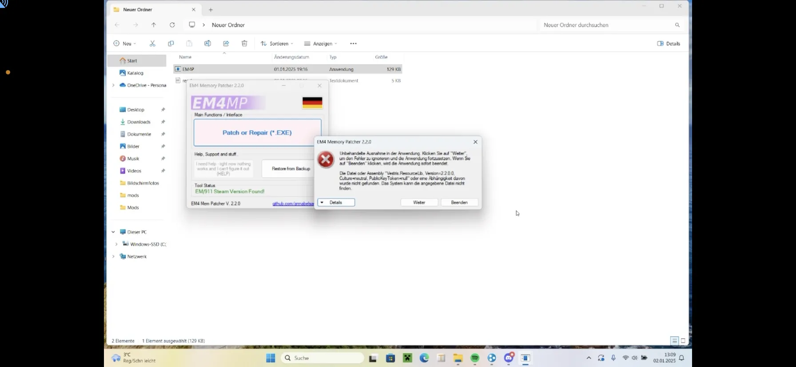Click the Neuer Ordner durchsuchen search field
Image resolution: width=796 pixels, height=367 pixels.
606,25
